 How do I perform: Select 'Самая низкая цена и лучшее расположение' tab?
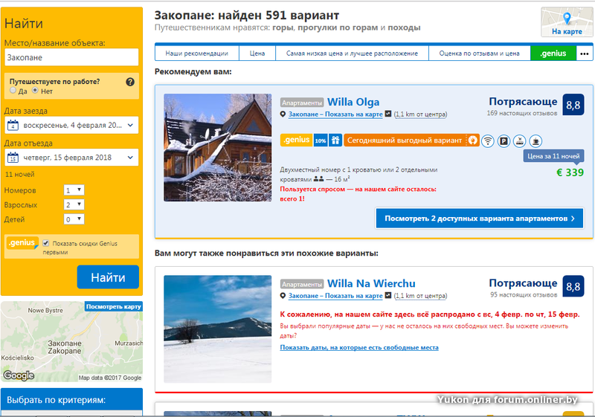(352, 54)
